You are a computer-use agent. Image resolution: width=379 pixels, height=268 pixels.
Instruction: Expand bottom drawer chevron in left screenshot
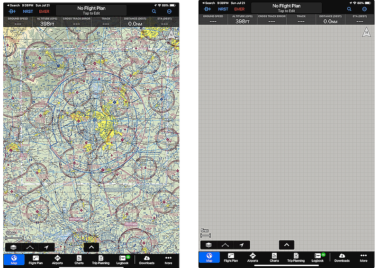pyautogui.click(x=91, y=247)
